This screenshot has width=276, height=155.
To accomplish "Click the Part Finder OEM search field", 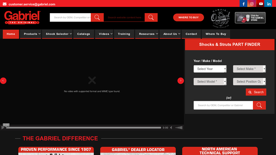I will click(223, 105).
